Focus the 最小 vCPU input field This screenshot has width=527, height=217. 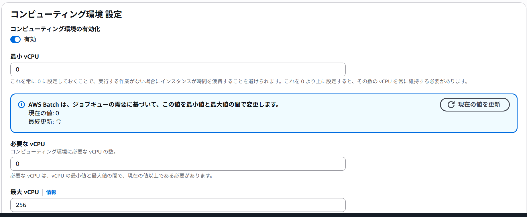coord(178,69)
